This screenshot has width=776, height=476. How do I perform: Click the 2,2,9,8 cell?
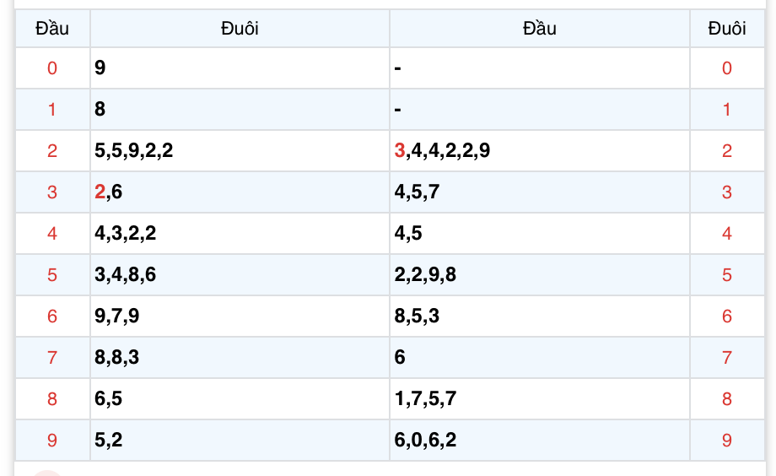(x=540, y=275)
